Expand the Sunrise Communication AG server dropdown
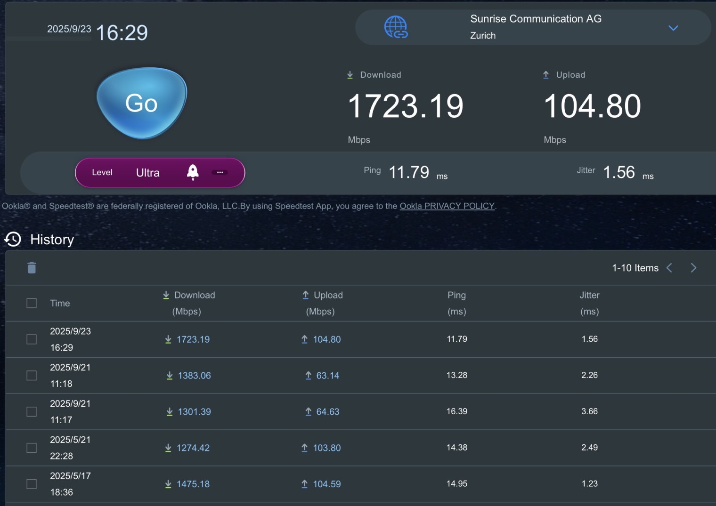716x506 pixels. (x=673, y=28)
